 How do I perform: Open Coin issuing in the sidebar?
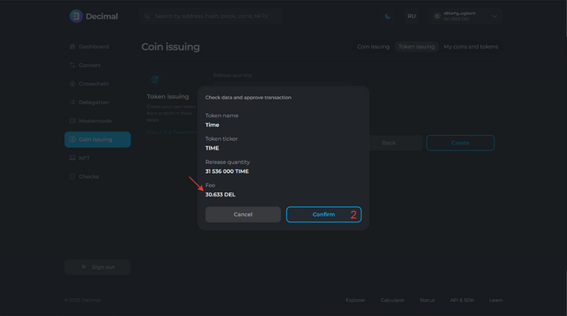[98, 140]
